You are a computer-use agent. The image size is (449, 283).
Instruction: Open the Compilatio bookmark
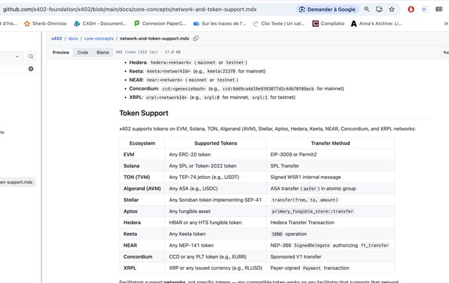[328, 24]
